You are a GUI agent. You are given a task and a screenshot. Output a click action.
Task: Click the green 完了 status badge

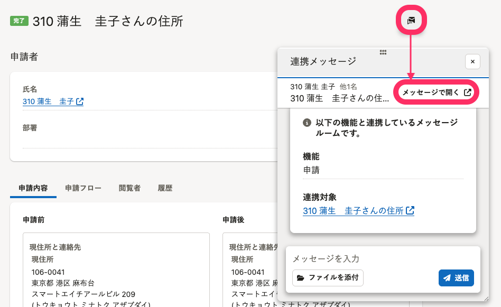pyautogui.click(x=19, y=21)
